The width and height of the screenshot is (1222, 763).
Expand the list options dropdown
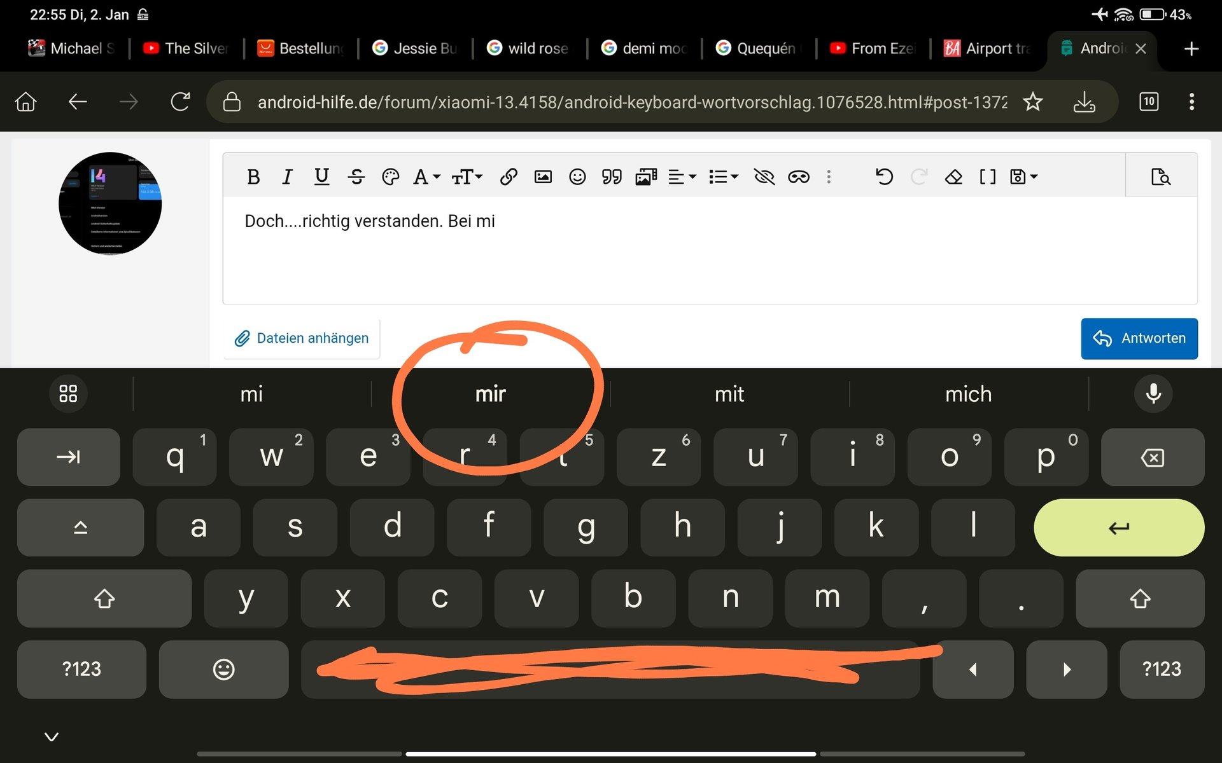coord(723,177)
